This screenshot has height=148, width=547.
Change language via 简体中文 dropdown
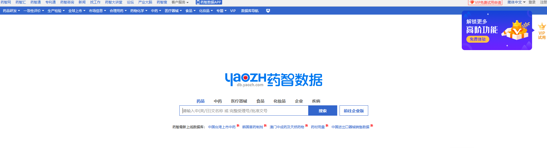coord(517,2)
